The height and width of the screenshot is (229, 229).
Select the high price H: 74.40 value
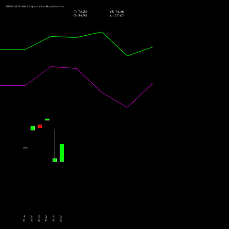point(117,12)
